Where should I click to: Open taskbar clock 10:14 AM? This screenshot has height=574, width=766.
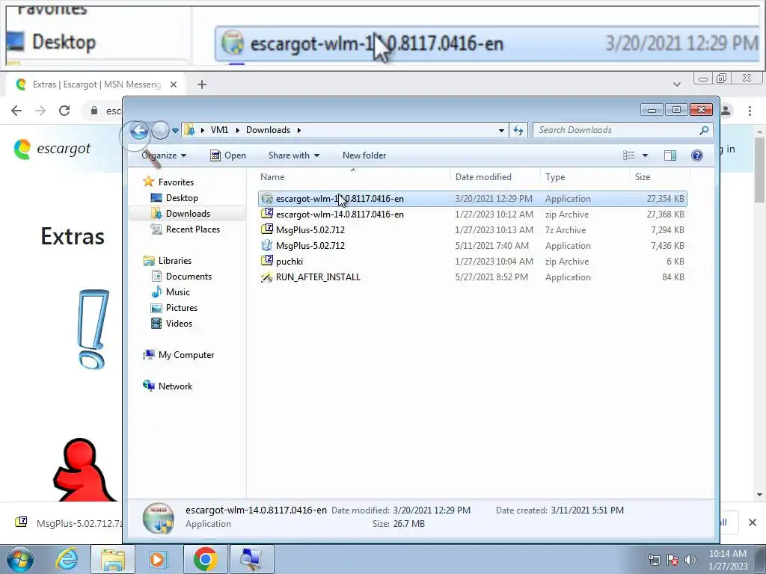(x=728, y=560)
